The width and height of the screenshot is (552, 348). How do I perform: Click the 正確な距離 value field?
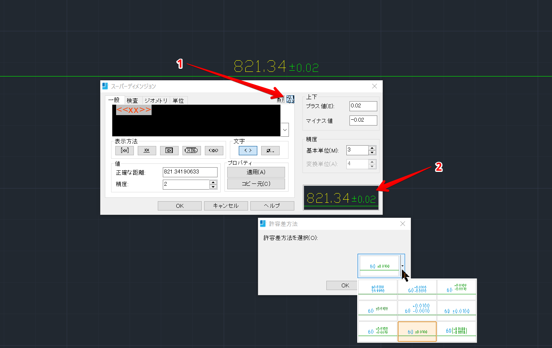(x=190, y=172)
